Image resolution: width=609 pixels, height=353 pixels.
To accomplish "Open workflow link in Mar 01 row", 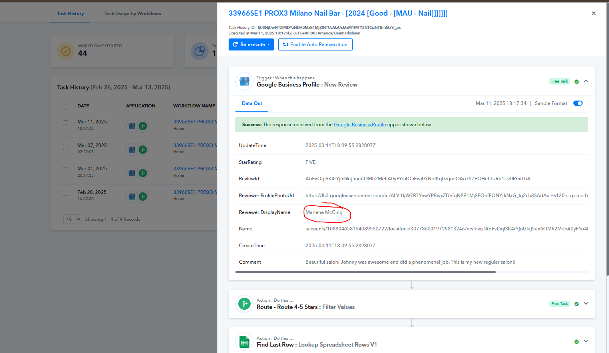I will click(195, 169).
